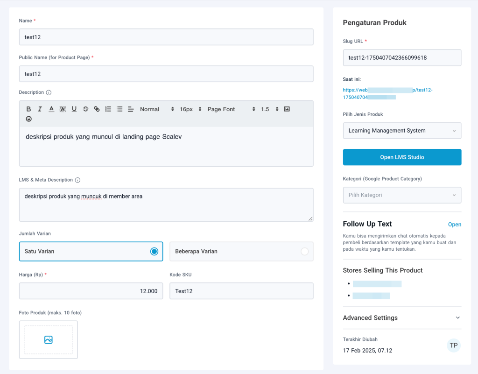The image size is (478, 374).
Task: Open the text color picker
Action: coord(51,109)
